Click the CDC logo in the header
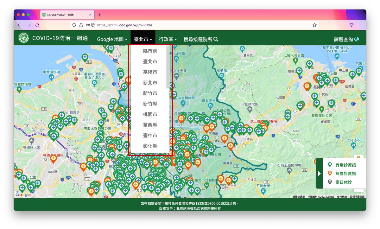This screenshot has width=380, height=229. (24, 38)
